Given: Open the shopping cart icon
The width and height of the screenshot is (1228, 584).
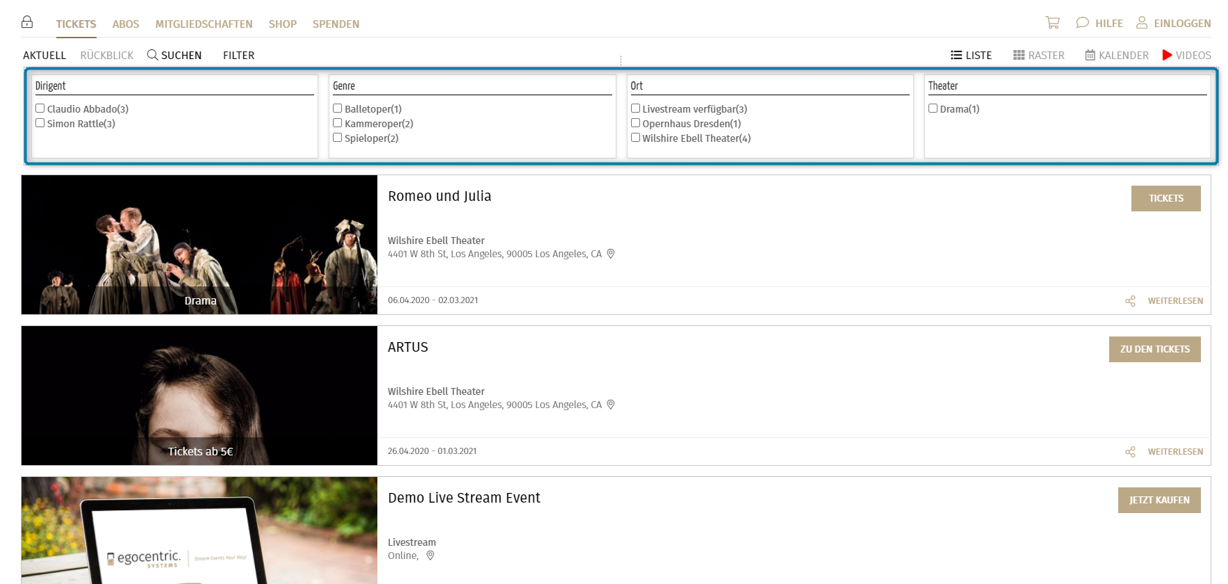Looking at the screenshot, I should 1052,23.
